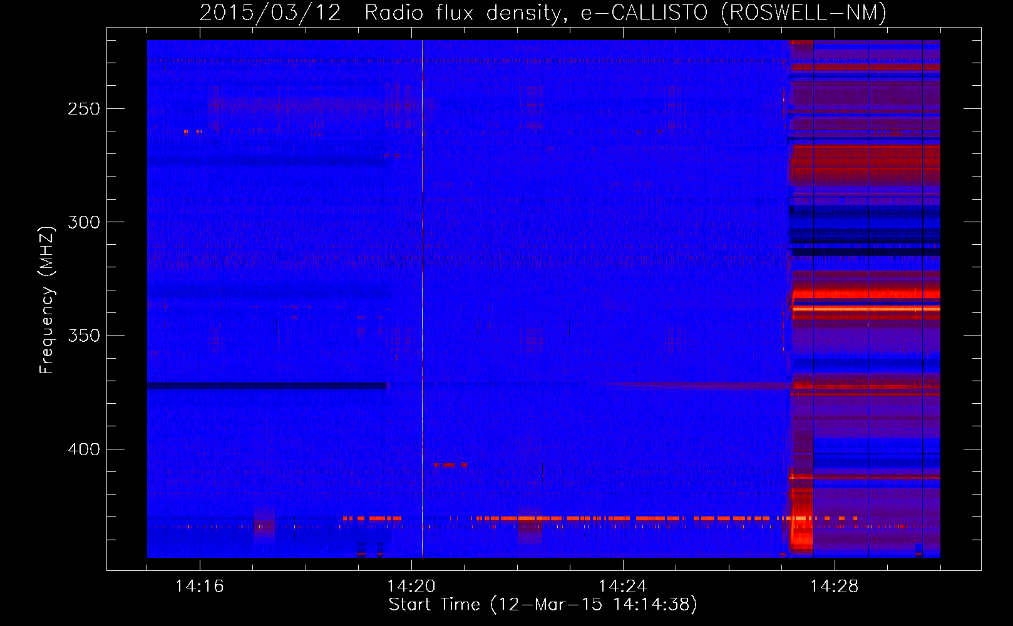Select the 400 frequency tick label

(x=84, y=449)
